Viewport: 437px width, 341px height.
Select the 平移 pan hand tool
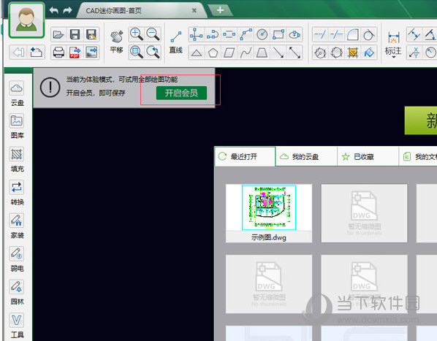click(116, 42)
